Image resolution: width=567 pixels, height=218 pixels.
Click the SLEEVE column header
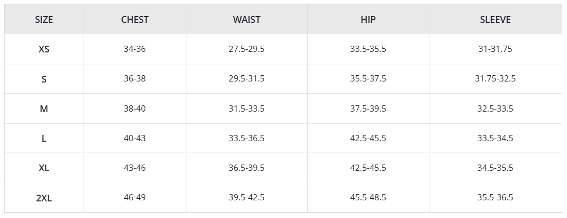click(x=495, y=20)
